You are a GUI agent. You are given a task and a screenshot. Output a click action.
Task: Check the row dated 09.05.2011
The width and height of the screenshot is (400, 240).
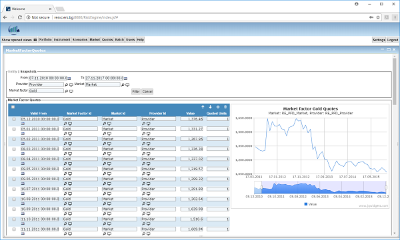click(x=14, y=169)
